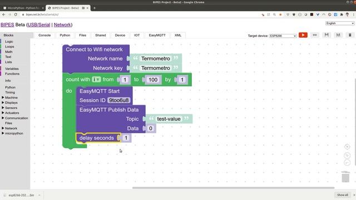
Task: Follow the USB/Serial link
Action: click(39, 24)
